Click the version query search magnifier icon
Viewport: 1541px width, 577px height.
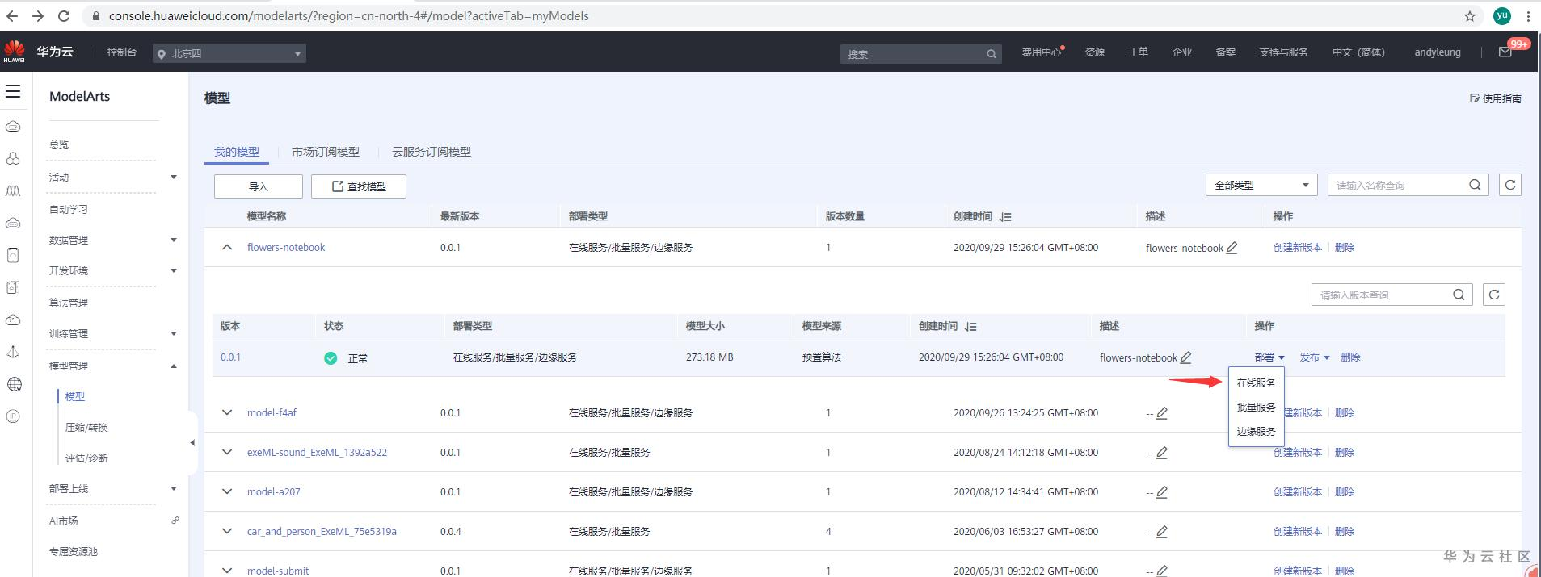[x=1459, y=295]
